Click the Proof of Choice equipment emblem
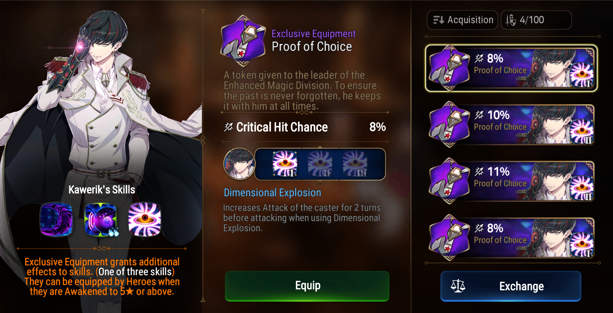613x313 pixels. coord(243,41)
